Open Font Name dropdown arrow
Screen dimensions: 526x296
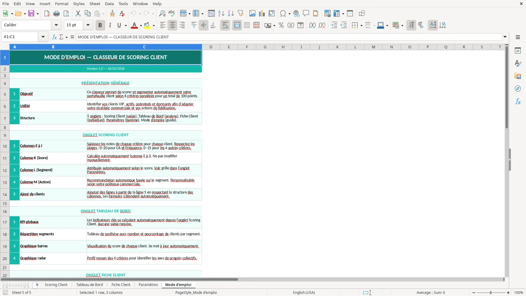[x=56, y=25]
